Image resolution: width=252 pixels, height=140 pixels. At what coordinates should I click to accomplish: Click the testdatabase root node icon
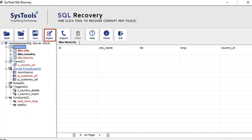6,43
